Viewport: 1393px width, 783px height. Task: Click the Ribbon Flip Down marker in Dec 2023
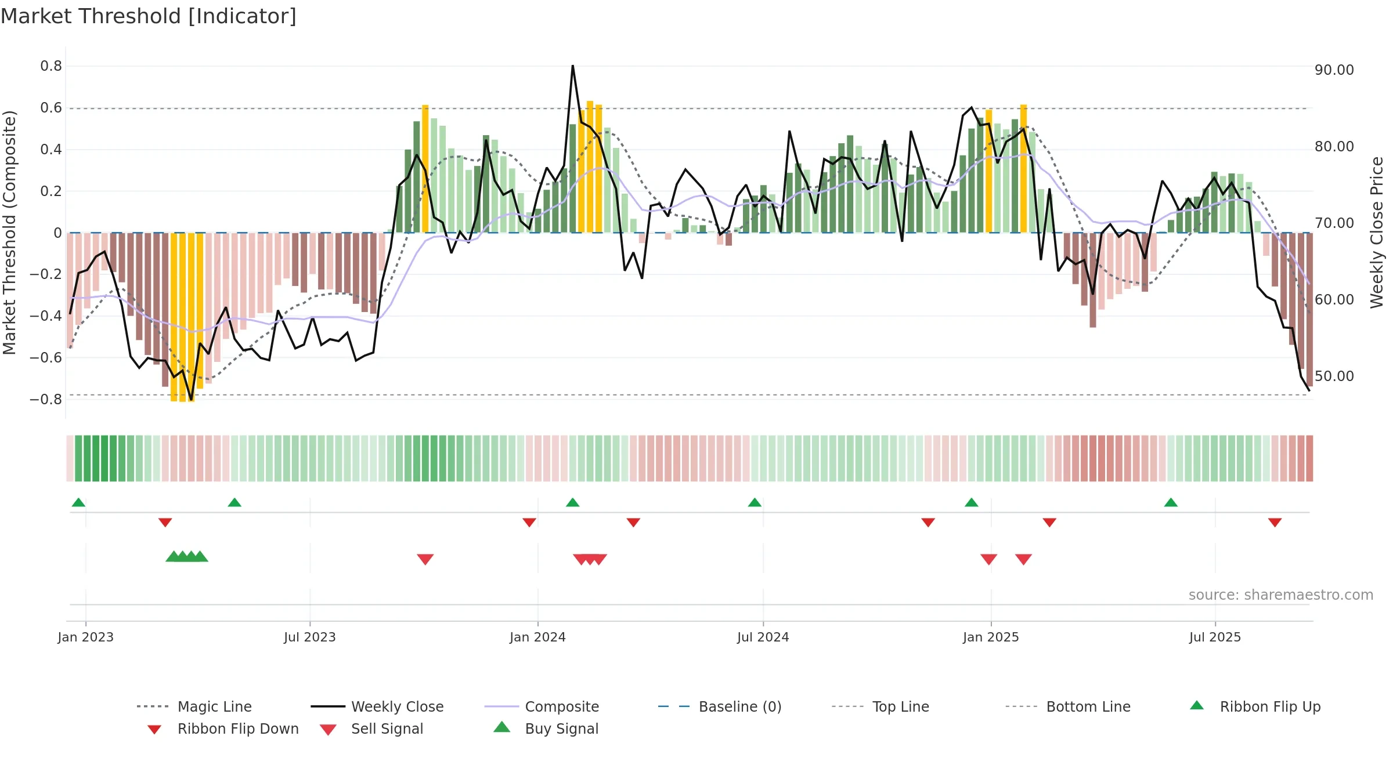pos(529,523)
